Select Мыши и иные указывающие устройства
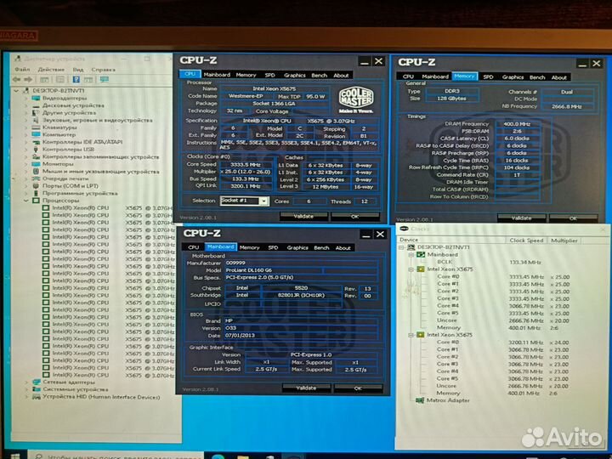The height and width of the screenshot is (459, 612). [100, 172]
